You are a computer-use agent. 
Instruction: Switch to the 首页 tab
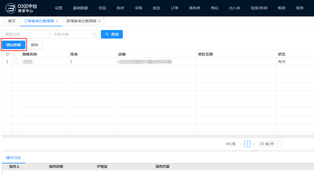(12, 21)
